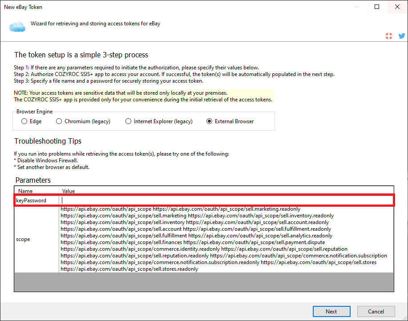Select Internet Explorer (legacy) radio button
Viewport: 408px width, 321px height.
[129, 121]
